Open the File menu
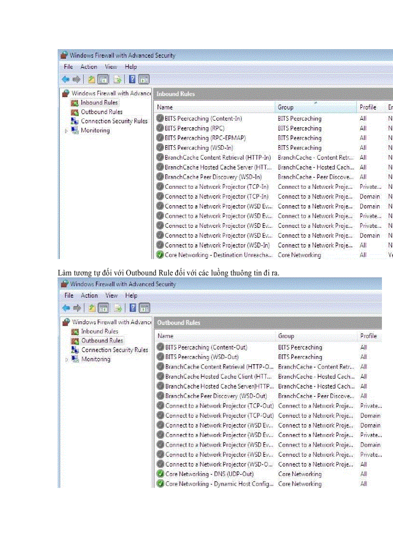This screenshot has width=393, height=541. 68,67
